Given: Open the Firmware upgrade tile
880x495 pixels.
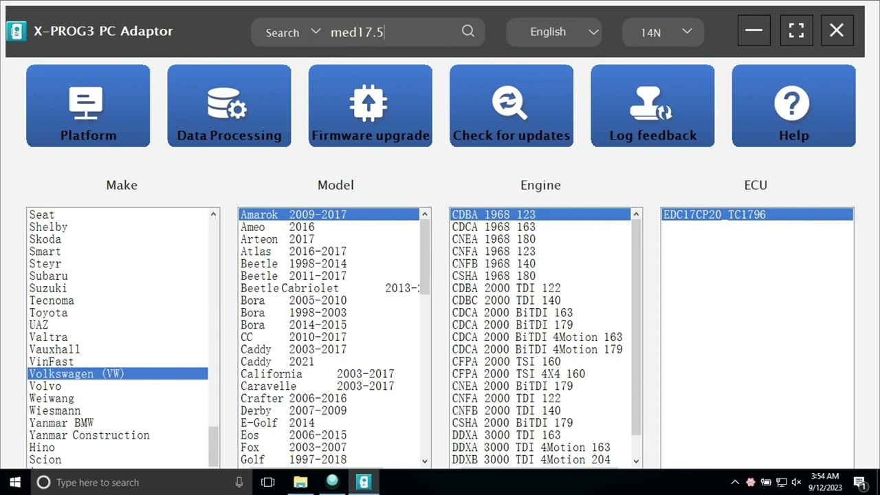Looking at the screenshot, I should click(x=371, y=106).
